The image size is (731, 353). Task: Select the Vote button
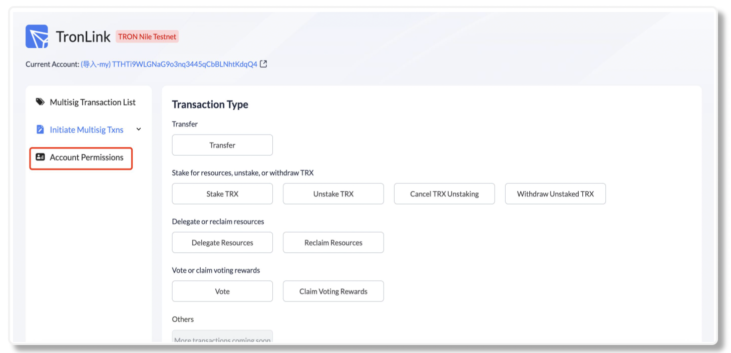(x=222, y=291)
